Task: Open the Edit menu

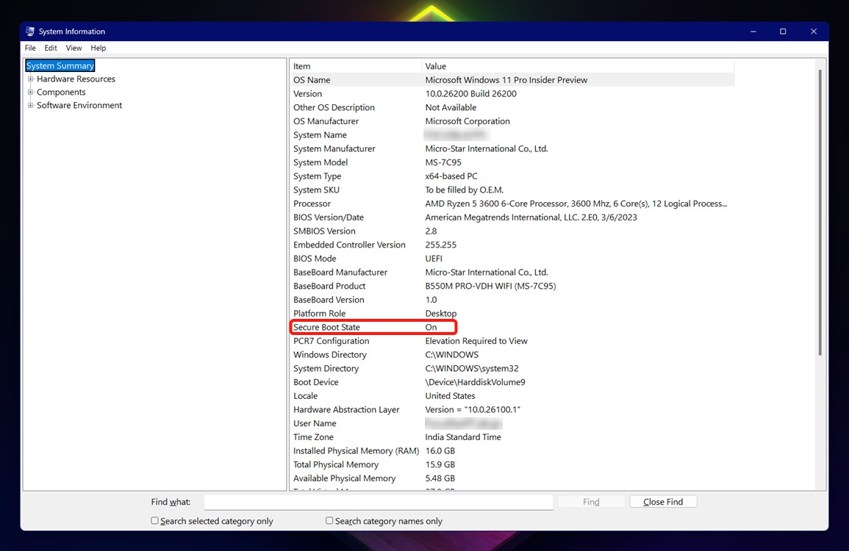Action: coord(50,48)
